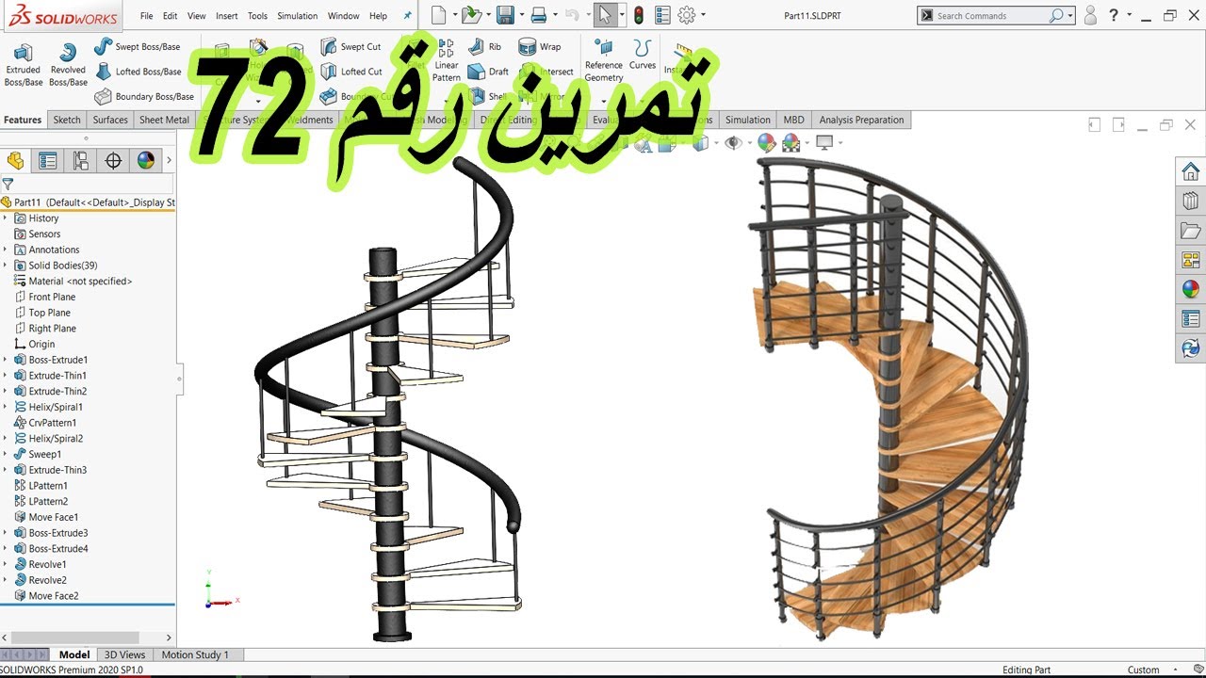Open Motion Study 1 tab
This screenshot has height=678, width=1206.
click(195, 654)
